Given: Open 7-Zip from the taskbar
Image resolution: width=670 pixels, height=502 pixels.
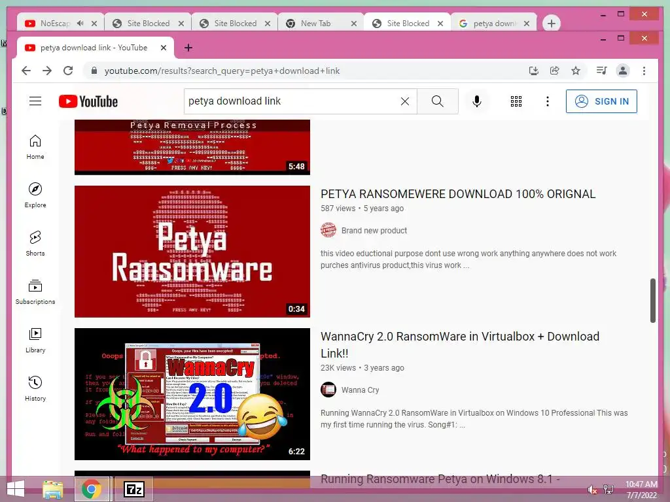Looking at the screenshot, I should [x=133, y=489].
